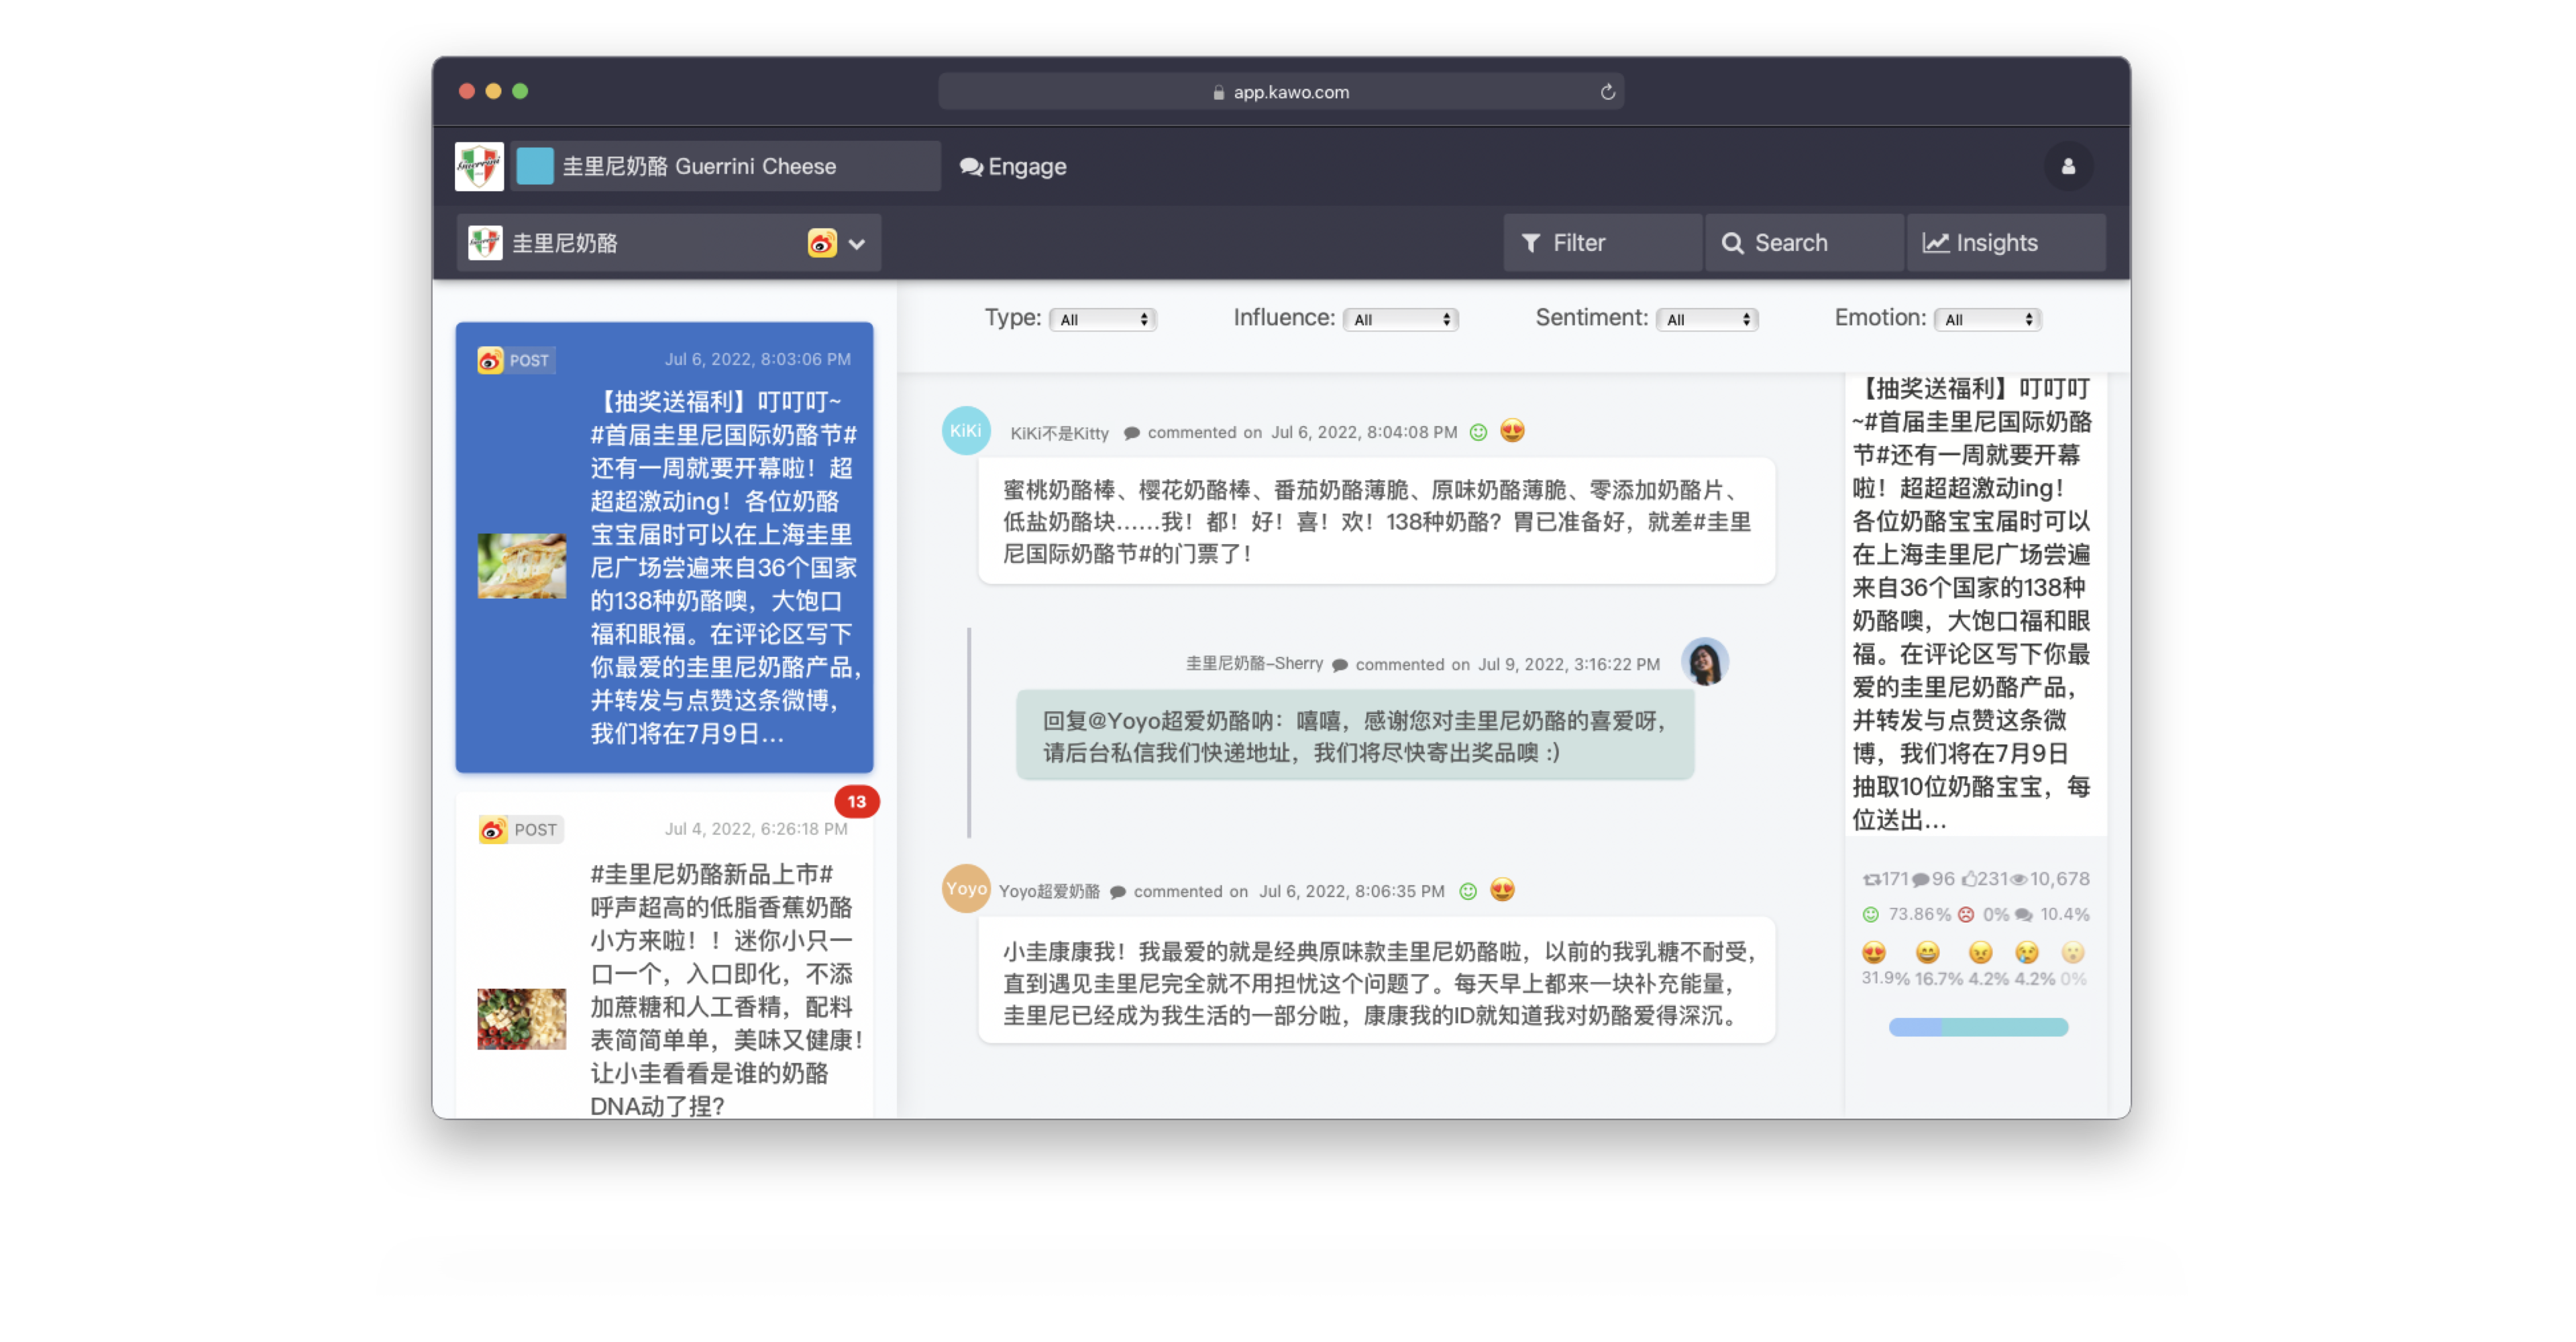The width and height of the screenshot is (2576, 1342).
Task: Click the red negative sentiment 0% icon
Action: pos(1966,915)
